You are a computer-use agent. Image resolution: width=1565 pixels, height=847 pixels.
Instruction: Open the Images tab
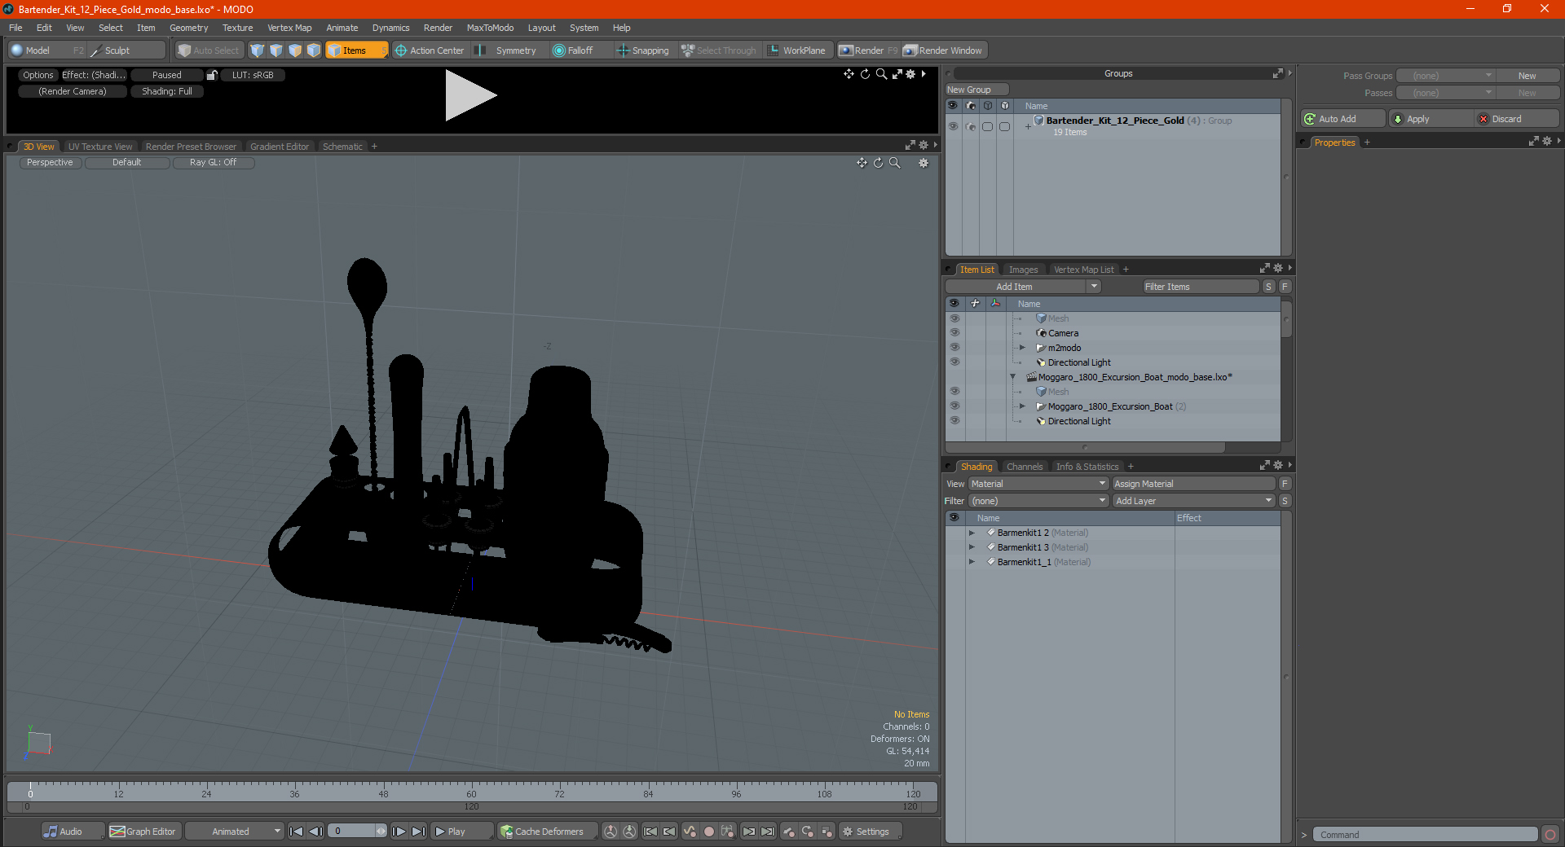pos(1023,270)
